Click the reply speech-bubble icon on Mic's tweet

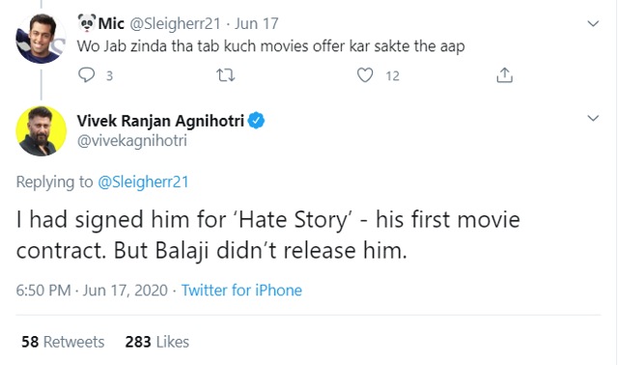86,74
